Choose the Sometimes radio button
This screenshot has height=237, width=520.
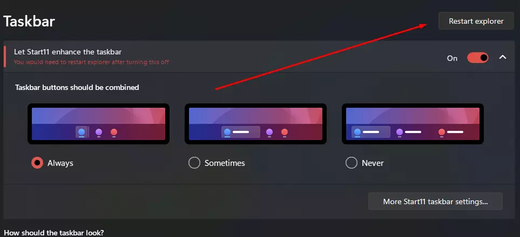pyautogui.click(x=194, y=163)
